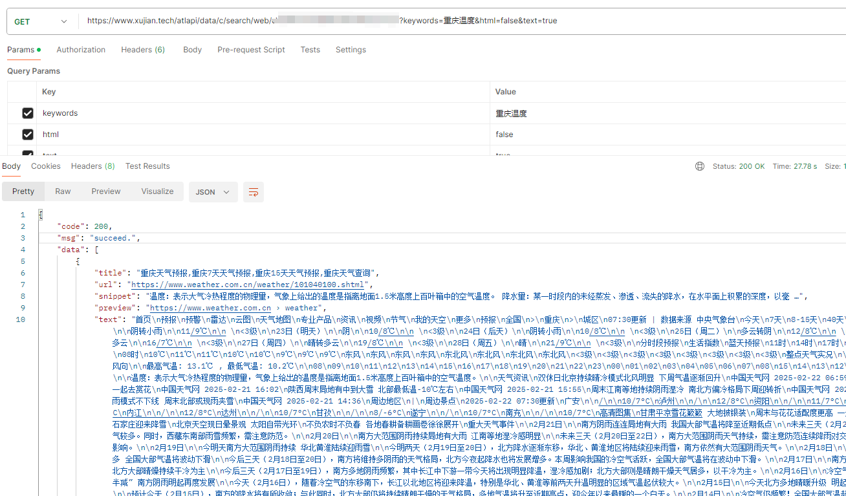Select the Pretty view button
The image size is (846, 496).
[x=23, y=191]
